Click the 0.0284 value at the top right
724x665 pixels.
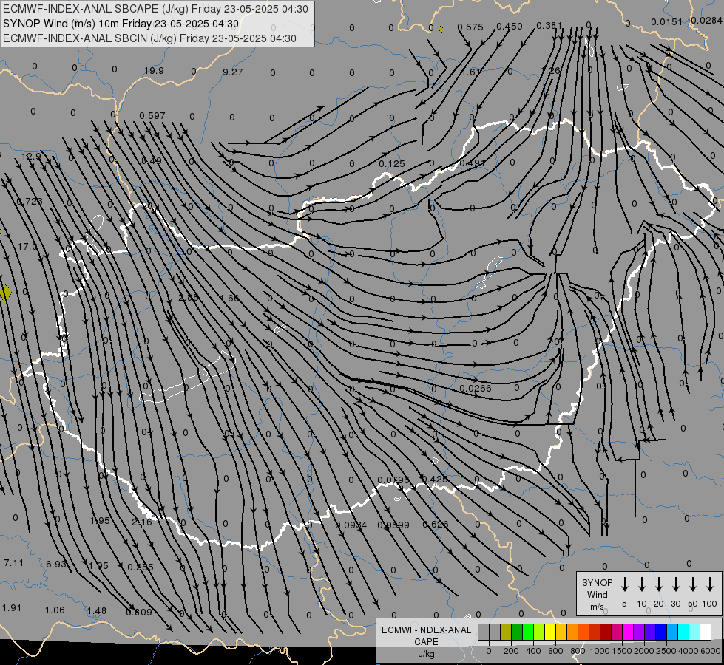coord(706,20)
